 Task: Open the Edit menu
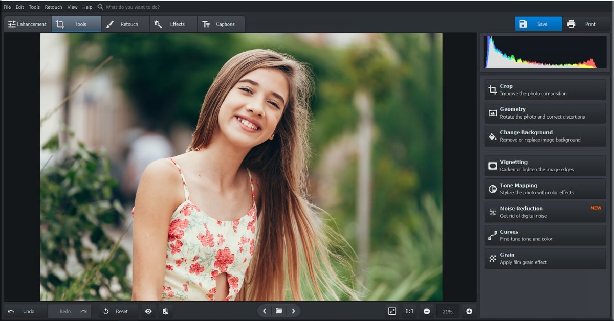tap(19, 7)
